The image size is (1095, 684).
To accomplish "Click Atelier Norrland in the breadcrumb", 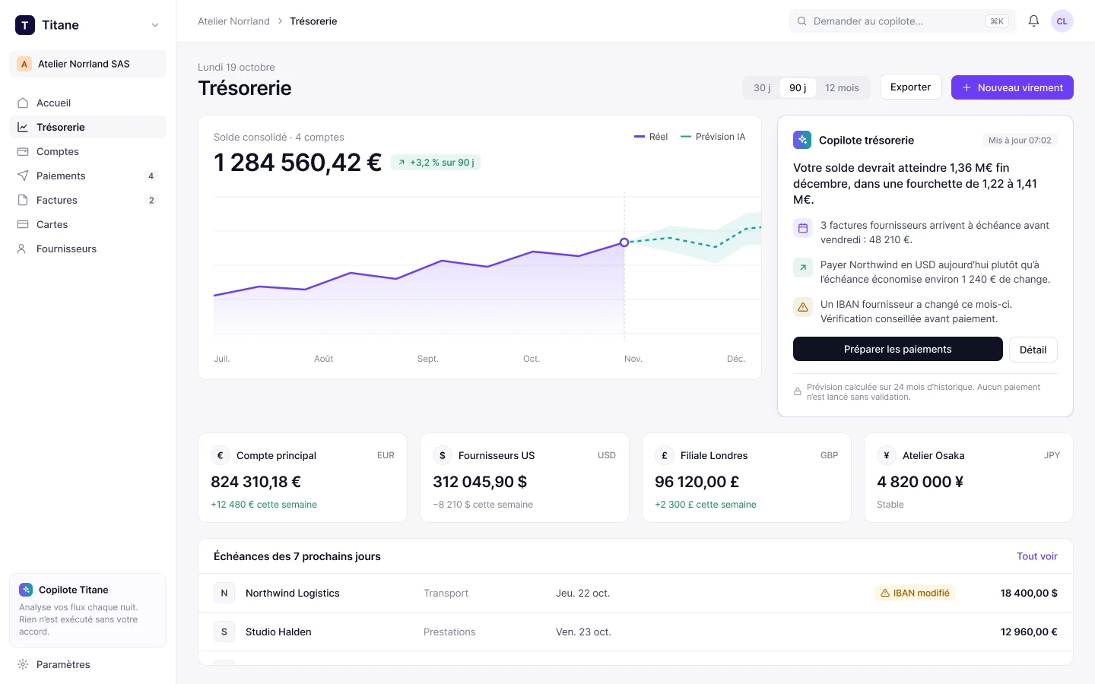I will (x=233, y=21).
